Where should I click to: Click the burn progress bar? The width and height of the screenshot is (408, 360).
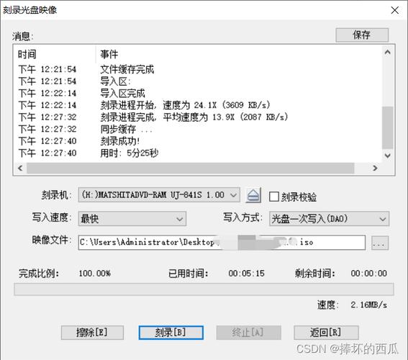click(204, 289)
